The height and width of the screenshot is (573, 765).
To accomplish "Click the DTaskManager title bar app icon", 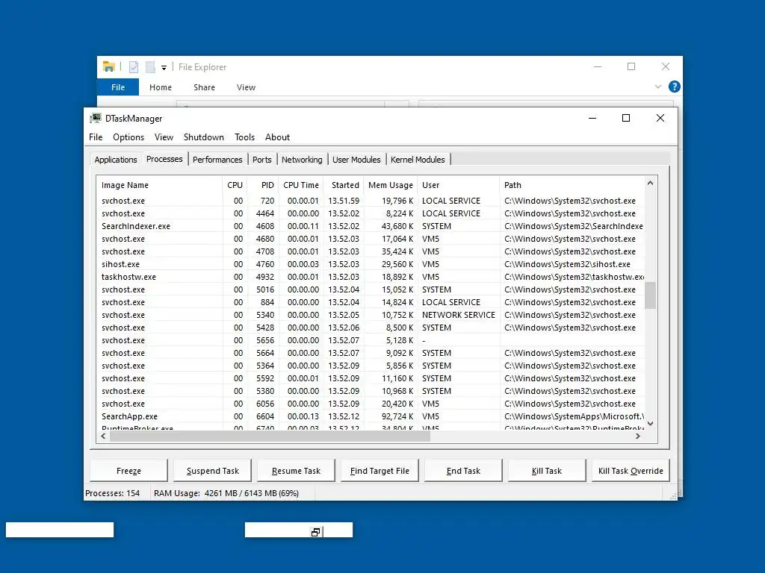I will pyautogui.click(x=96, y=118).
